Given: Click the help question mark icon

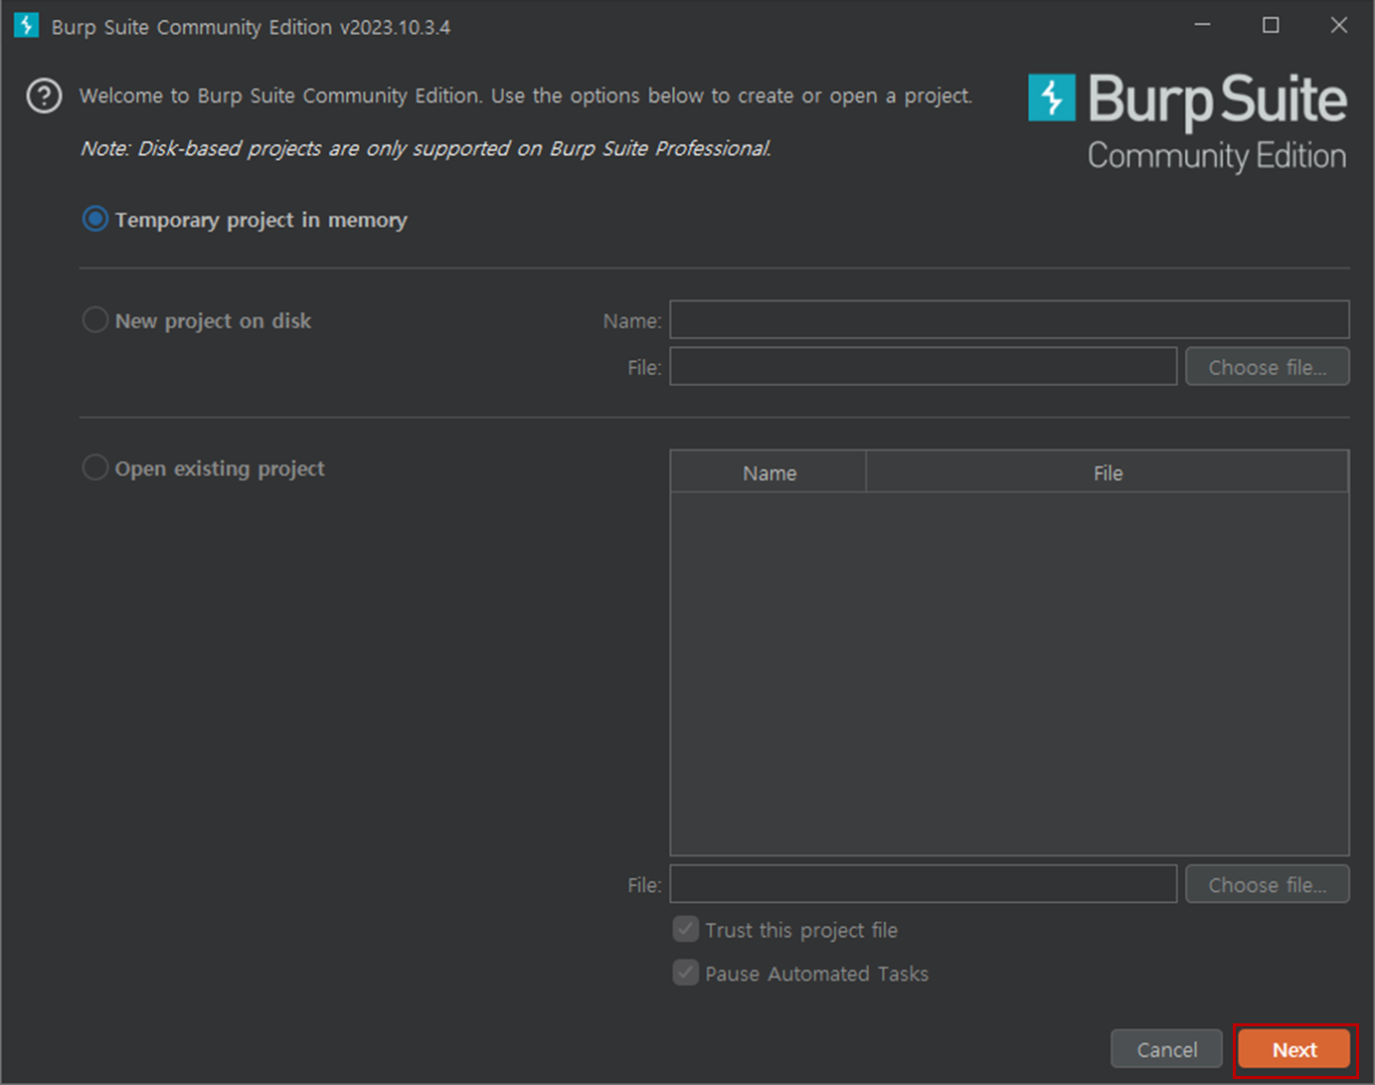Looking at the screenshot, I should click(x=44, y=96).
